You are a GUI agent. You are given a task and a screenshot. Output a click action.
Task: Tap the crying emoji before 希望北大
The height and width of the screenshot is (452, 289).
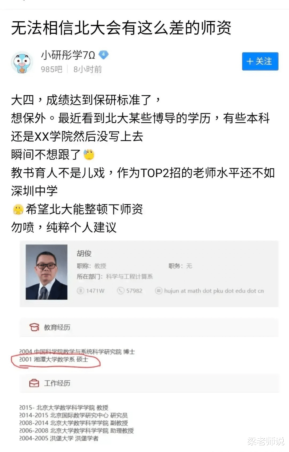coord(18,209)
